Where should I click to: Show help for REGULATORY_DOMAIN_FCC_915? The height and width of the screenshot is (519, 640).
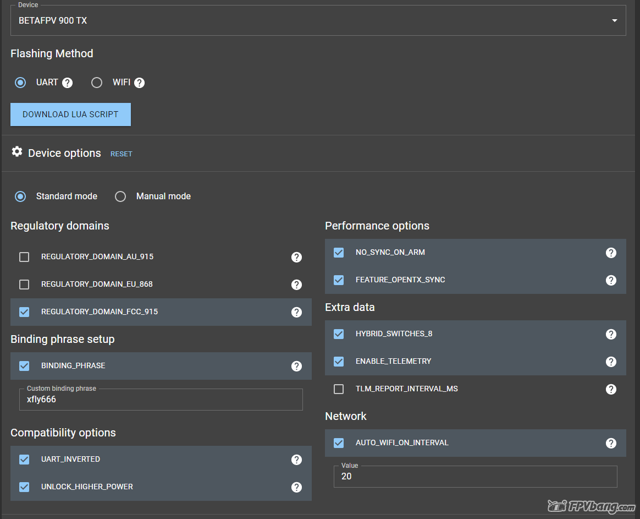(296, 312)
